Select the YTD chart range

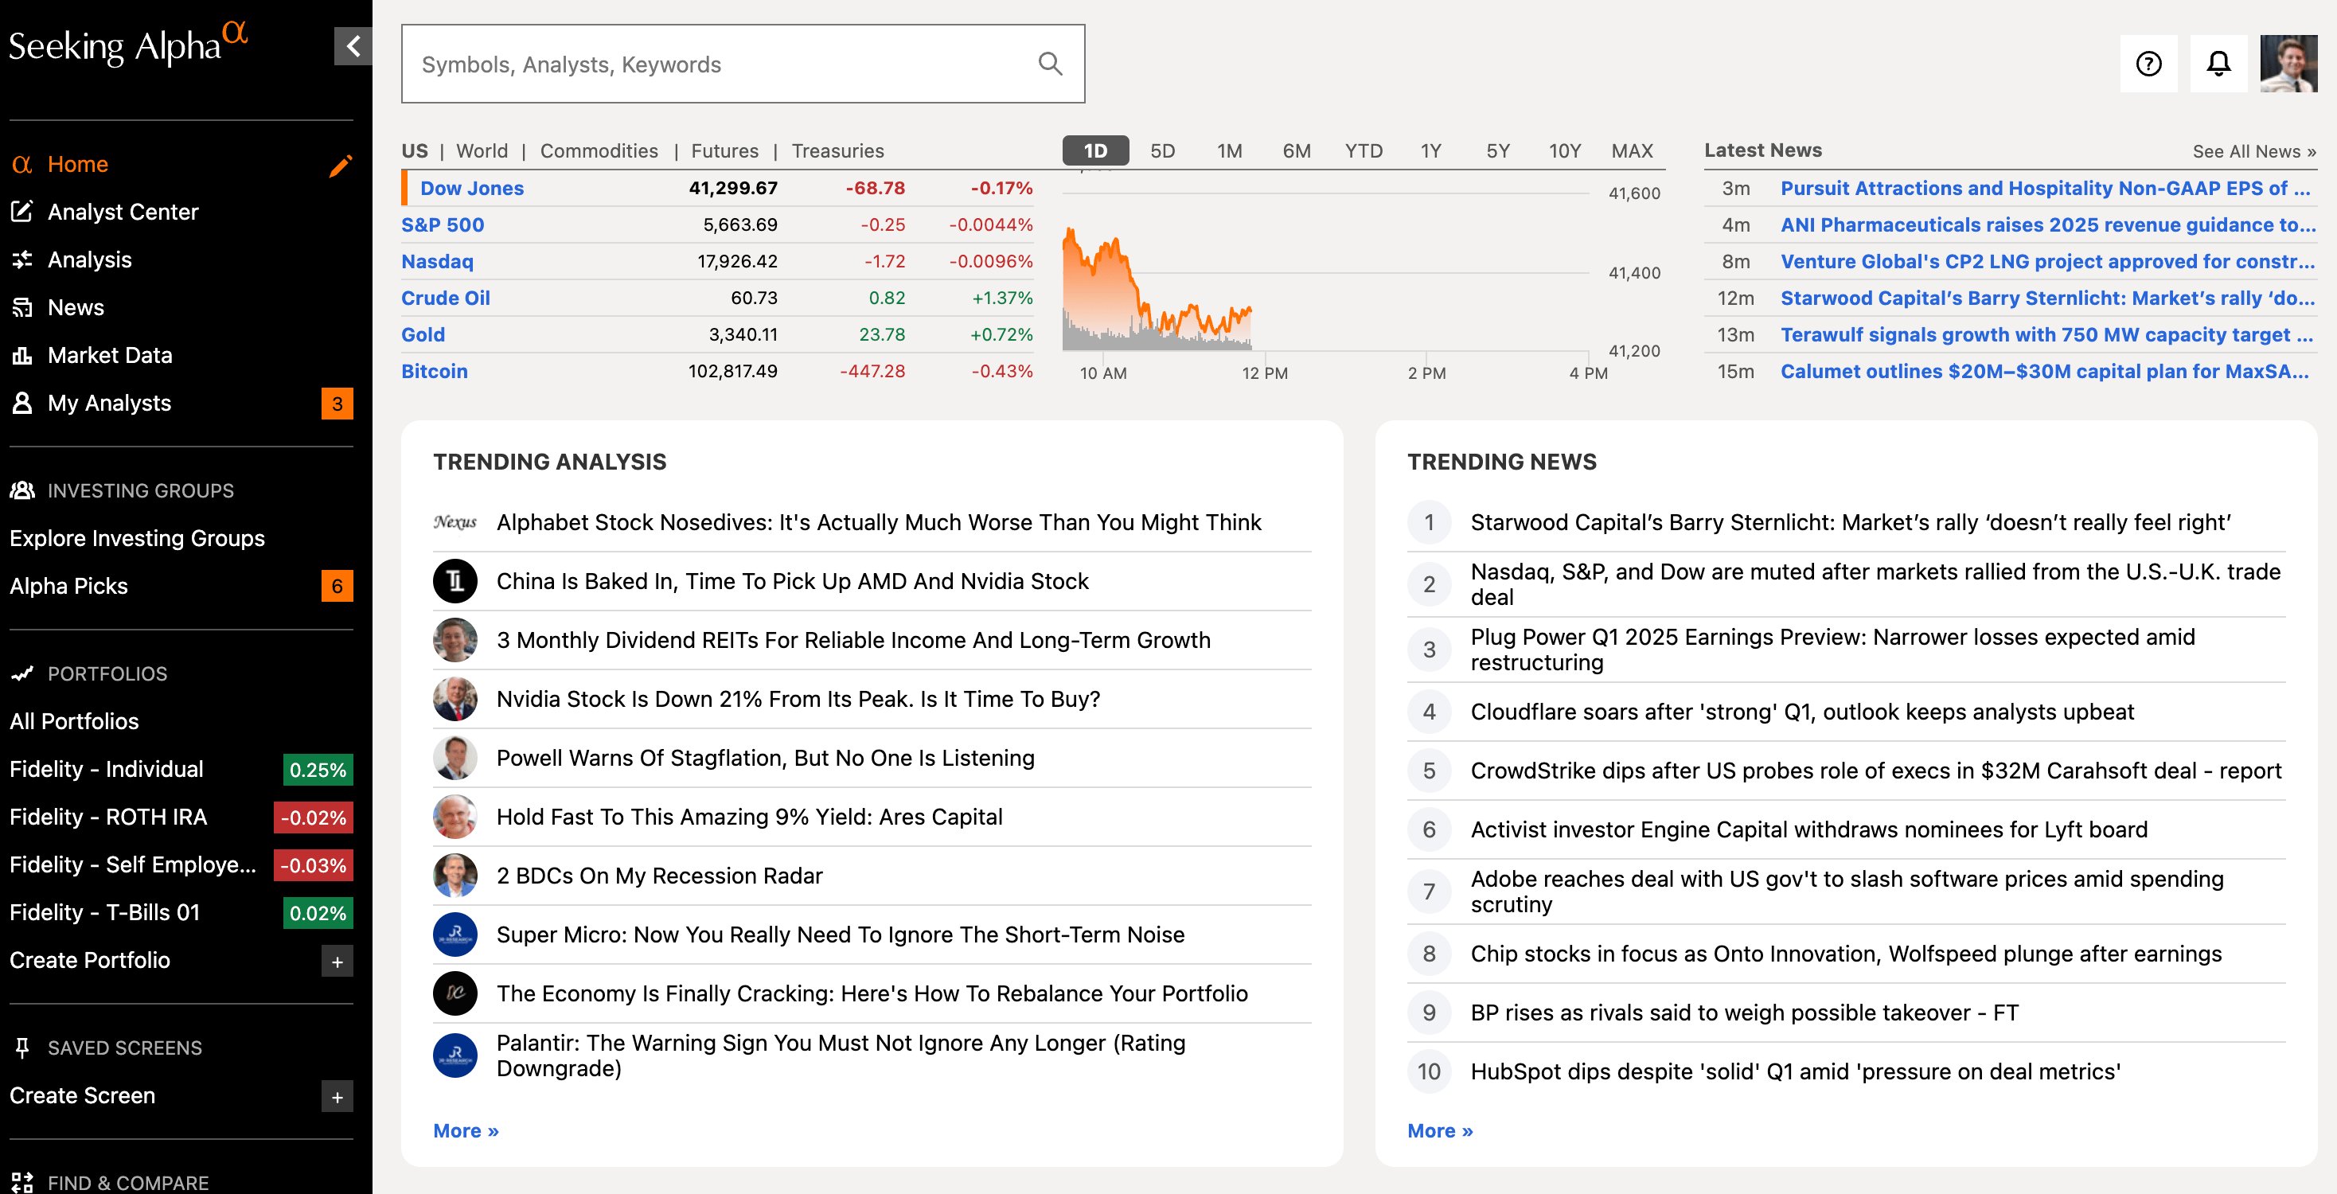(x=1364, y=150)
